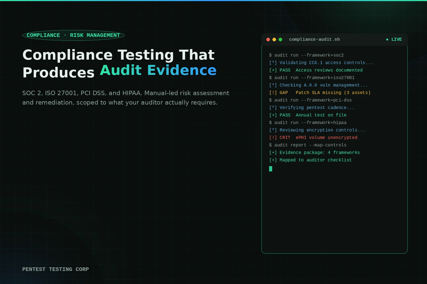
Task: Click the SOC 2, ISO 27001 description paragraph
Action: 126,98
